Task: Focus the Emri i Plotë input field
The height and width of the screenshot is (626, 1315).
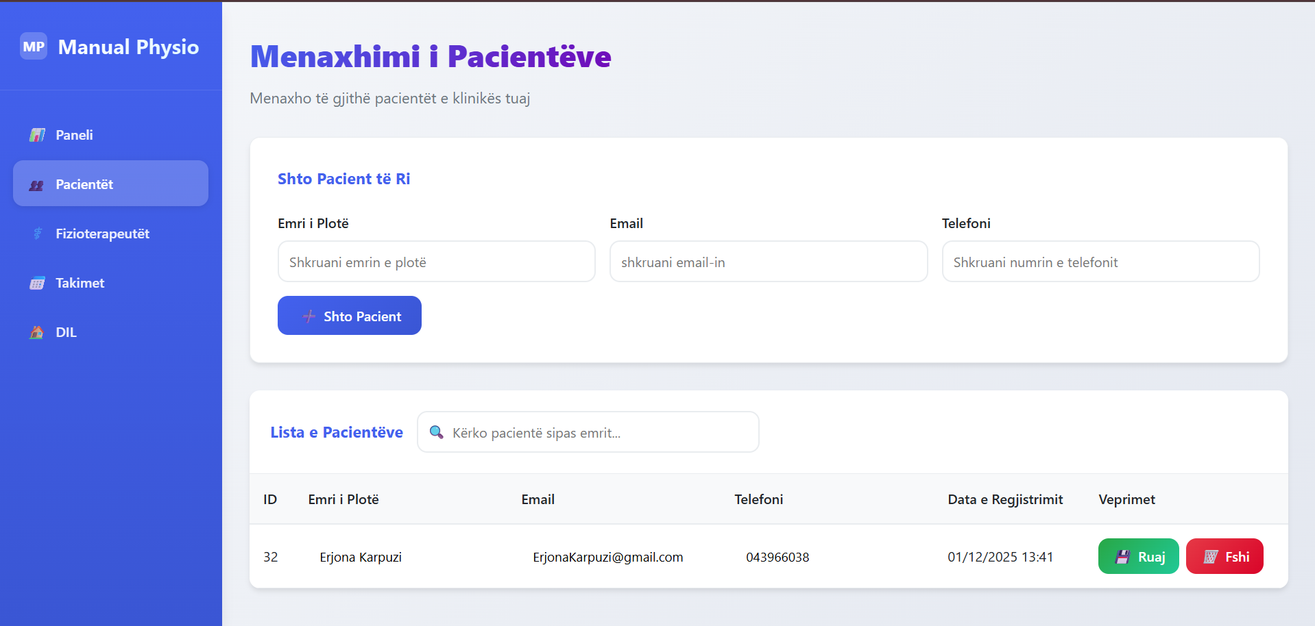Action: [x=436, y=262]
